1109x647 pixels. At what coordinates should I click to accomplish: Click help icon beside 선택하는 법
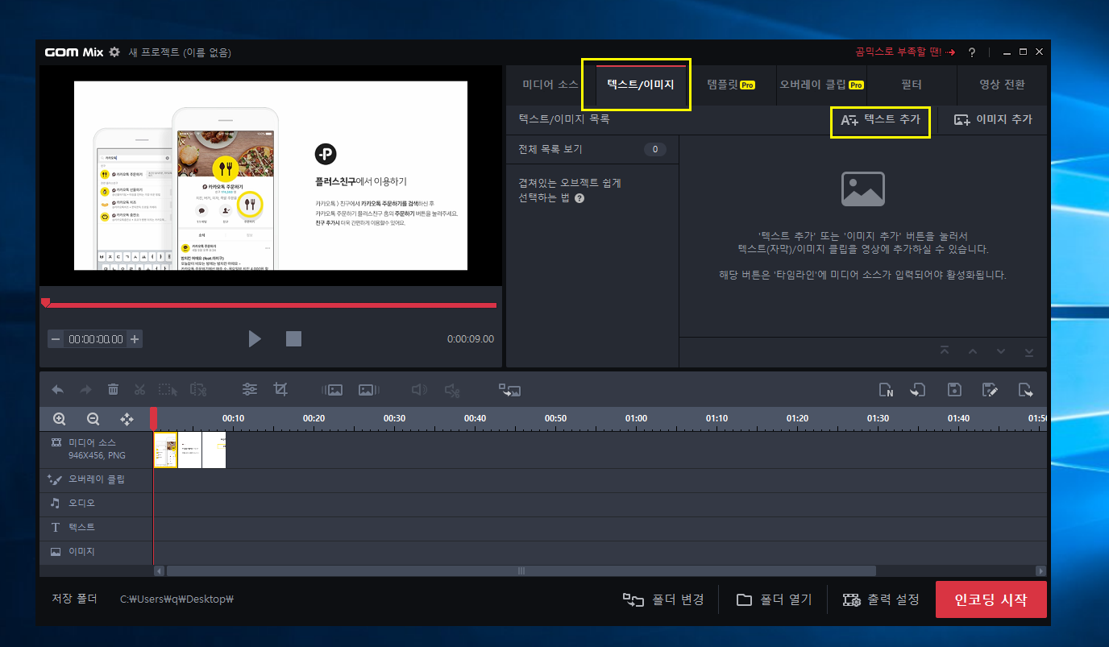579,197
